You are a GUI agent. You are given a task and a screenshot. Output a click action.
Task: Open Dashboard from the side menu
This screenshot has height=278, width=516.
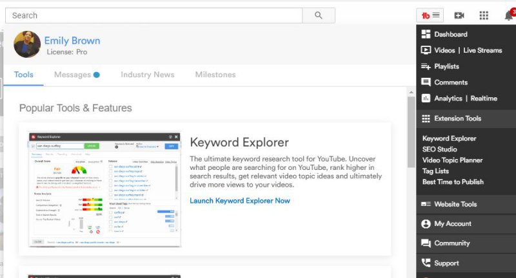[x=450, y=34]
